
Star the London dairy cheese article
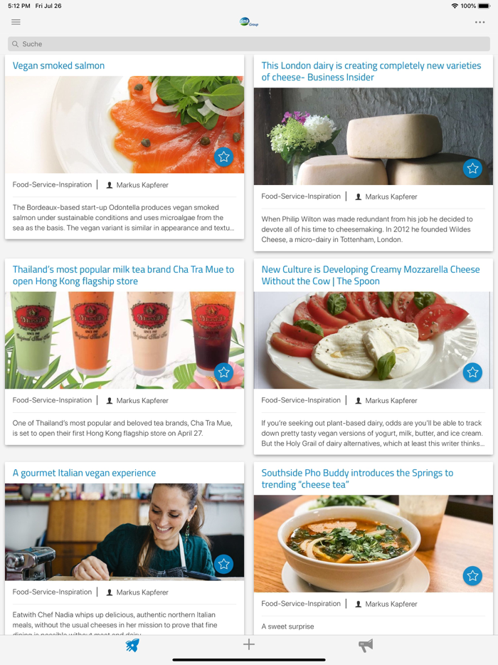coord(472,169)
